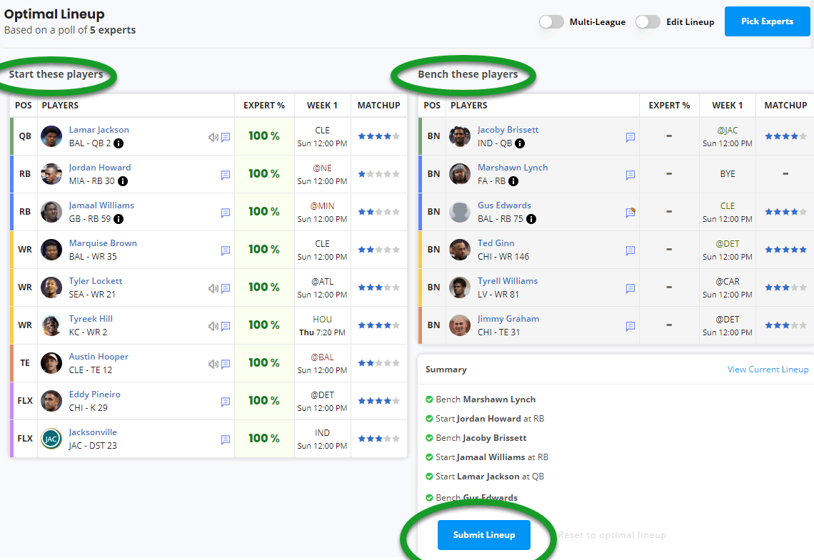The image size is (814, 560).
Task: Open info icon next to FA - RB
Action: [x=513, y=181]
